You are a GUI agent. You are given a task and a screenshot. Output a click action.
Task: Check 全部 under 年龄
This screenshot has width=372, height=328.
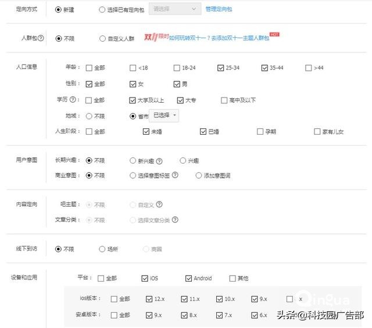point(89,68)
